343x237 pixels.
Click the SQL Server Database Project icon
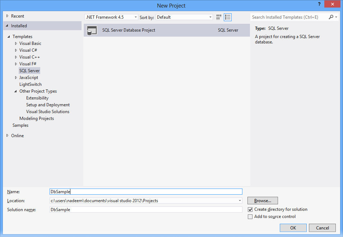[x=92, y=31]
